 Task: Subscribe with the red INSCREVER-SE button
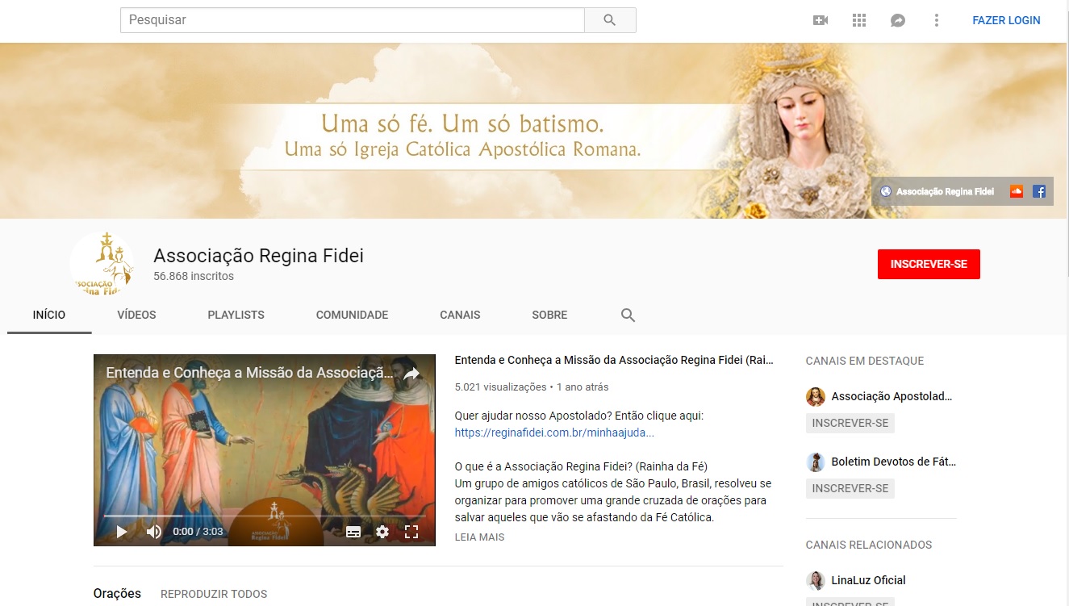[x=929, y=264]
